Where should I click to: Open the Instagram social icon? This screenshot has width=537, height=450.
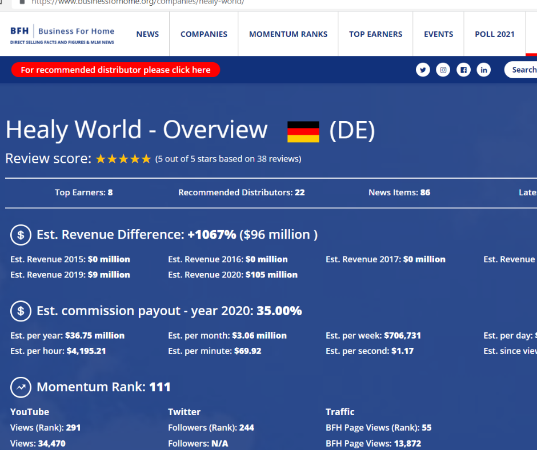tap(443, 70)
